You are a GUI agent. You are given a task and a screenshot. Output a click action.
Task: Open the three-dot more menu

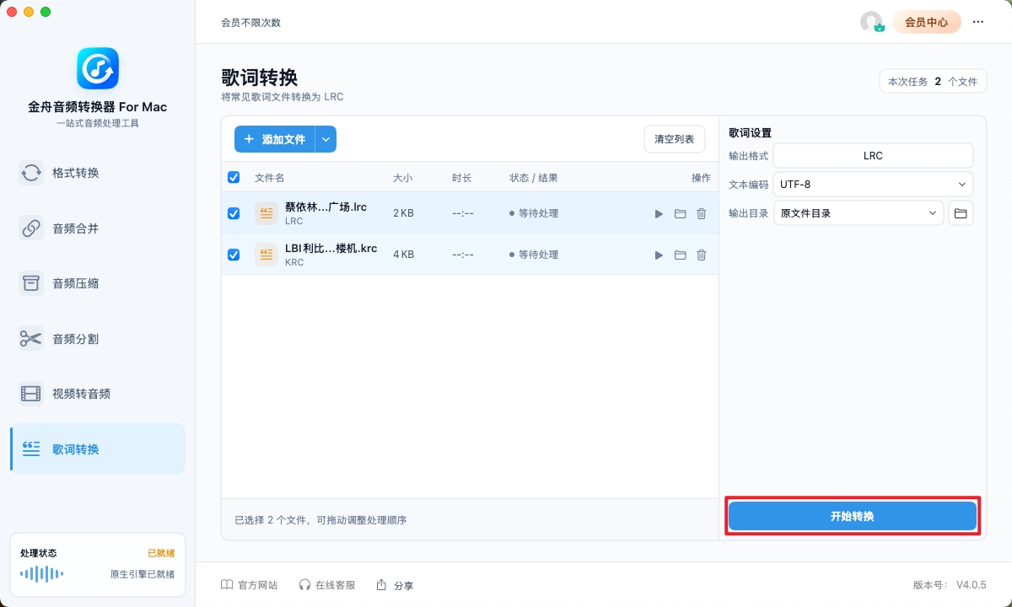978,22
